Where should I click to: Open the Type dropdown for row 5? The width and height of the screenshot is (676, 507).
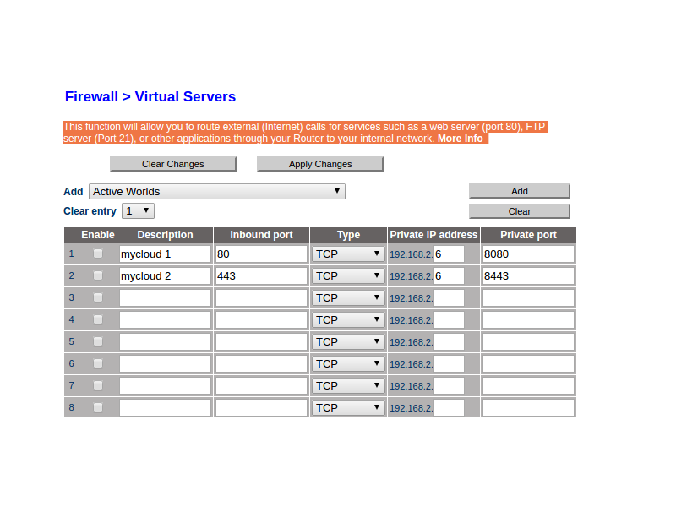[x=348, y=342]
